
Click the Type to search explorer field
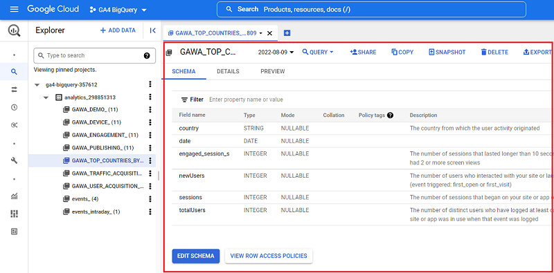pyautogui.click(x=94, y=55)
